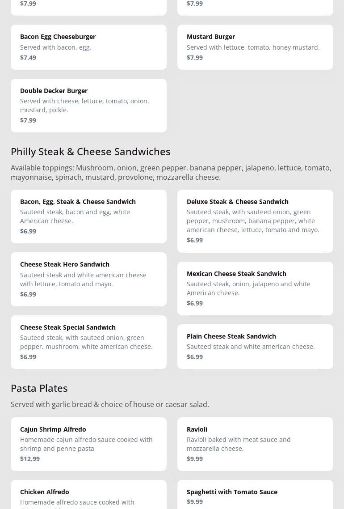Click the $7.49 Bacon Egg Cheeseburger price
This screenshot has width=344, height=509.
[x=28, y=58]
